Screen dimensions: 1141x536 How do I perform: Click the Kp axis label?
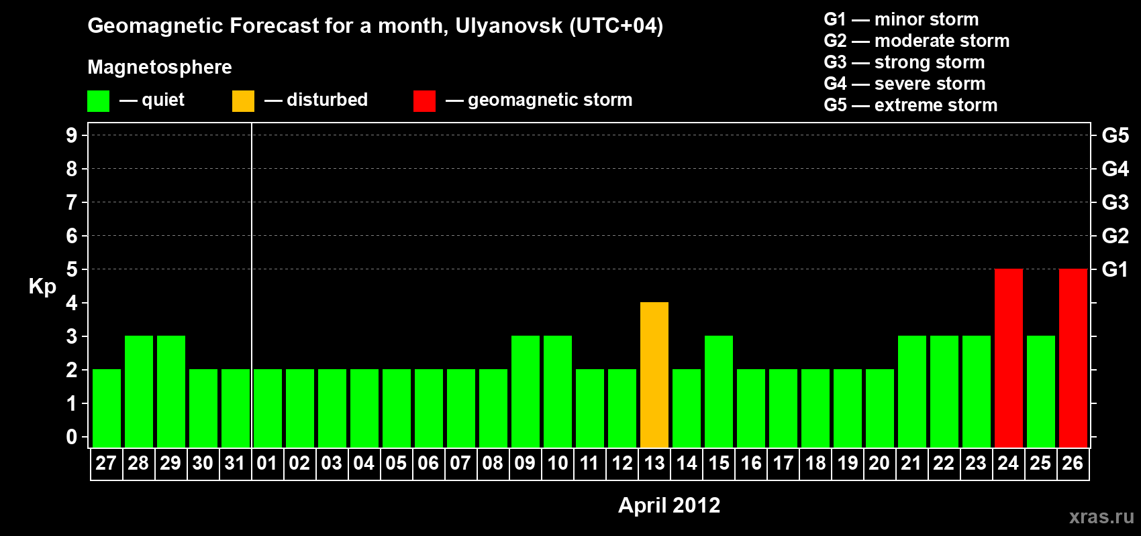42,287
